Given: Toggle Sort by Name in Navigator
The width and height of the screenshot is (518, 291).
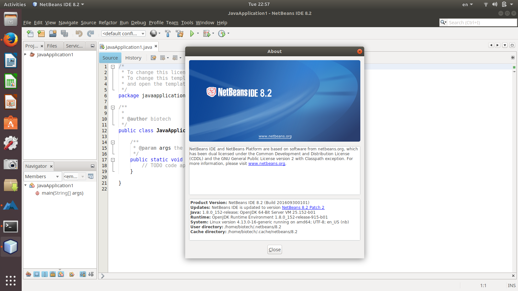Looking at the screenshot, I should click(83, 274).
